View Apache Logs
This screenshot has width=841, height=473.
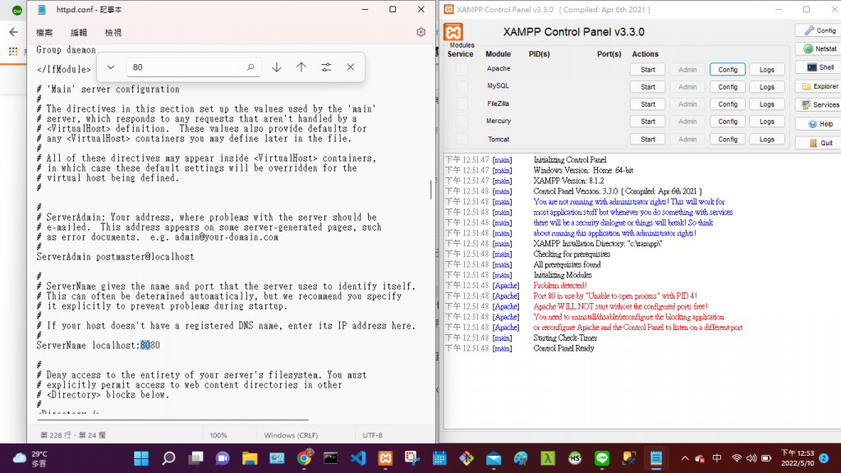tap(767, 70)
